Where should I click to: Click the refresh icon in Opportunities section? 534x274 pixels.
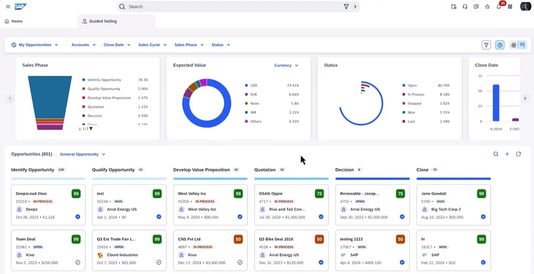coord(518,154)
